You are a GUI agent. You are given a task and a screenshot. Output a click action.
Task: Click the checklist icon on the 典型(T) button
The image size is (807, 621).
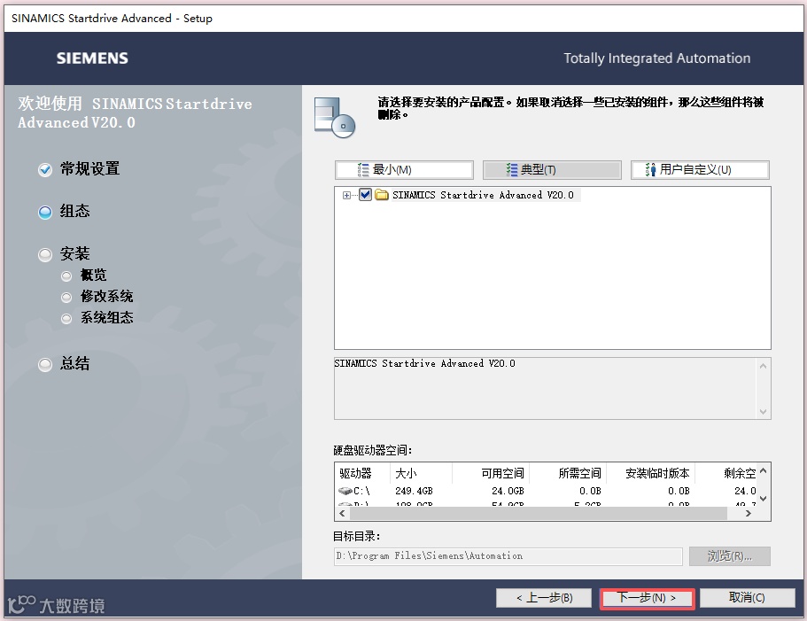pyautogui.click(x=512, y=170)
